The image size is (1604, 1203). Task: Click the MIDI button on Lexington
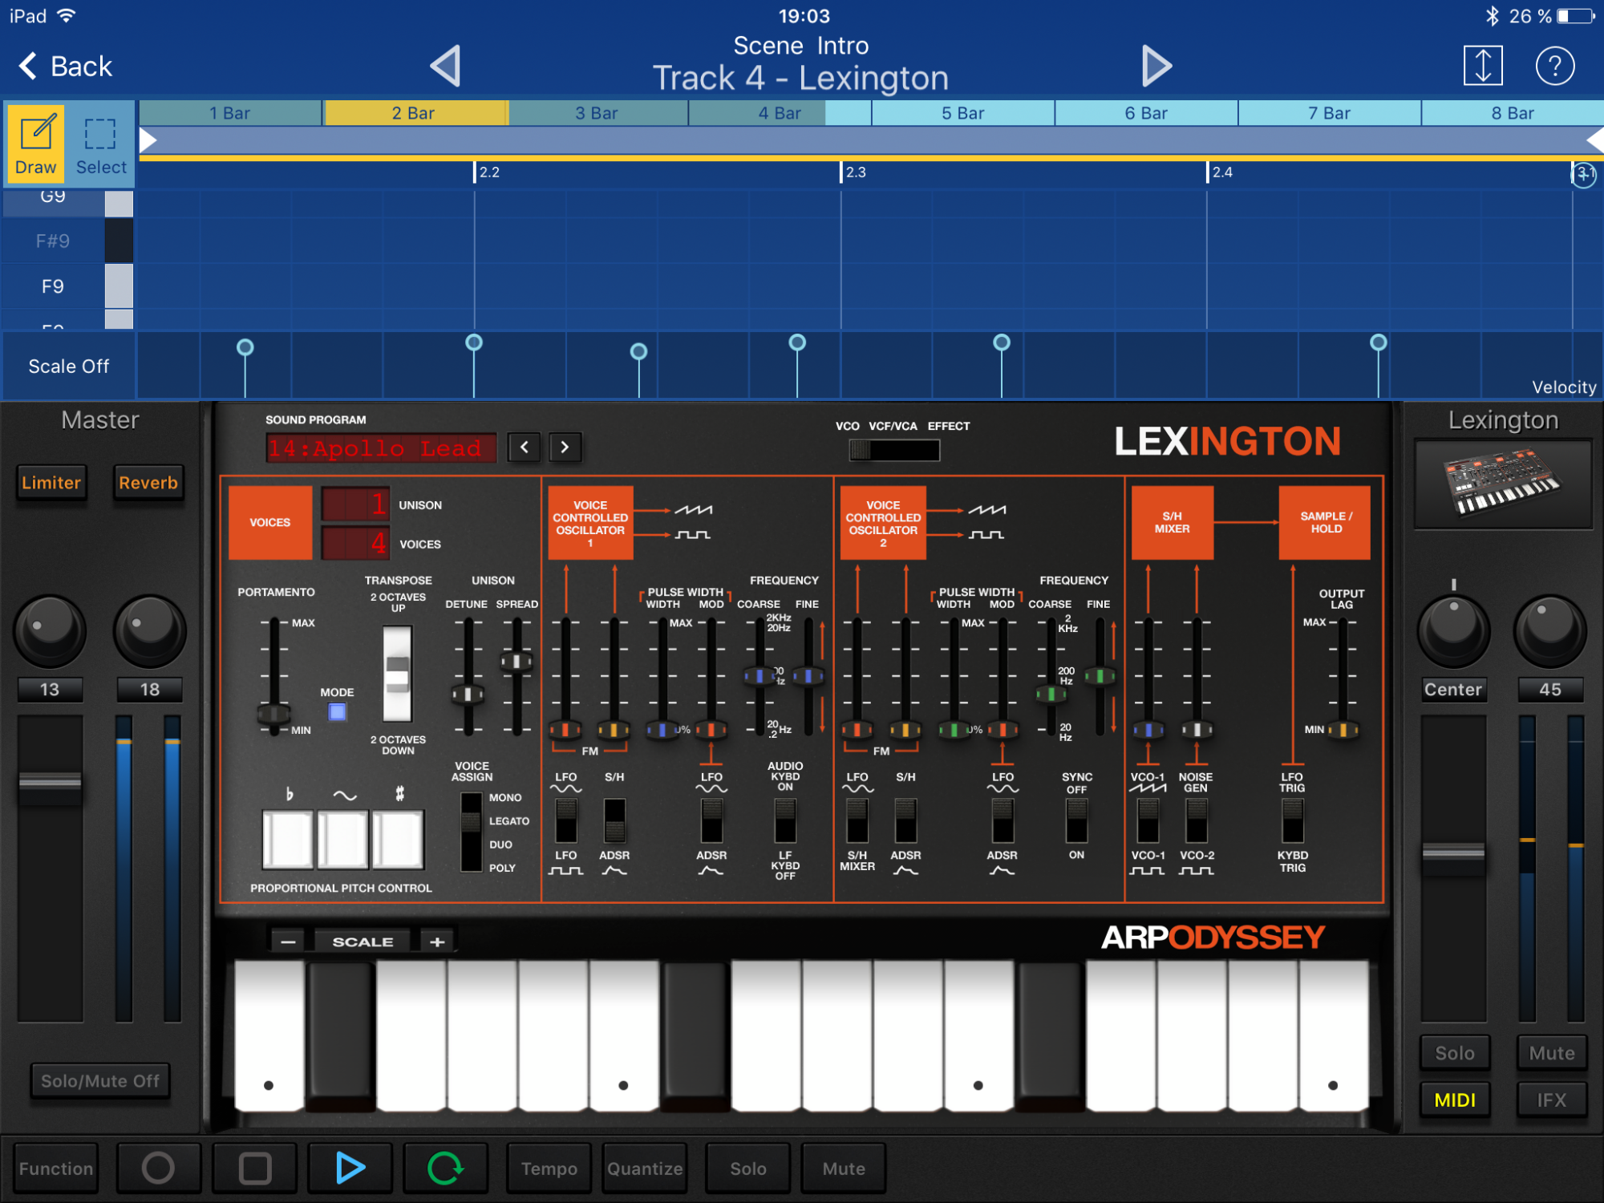tap(1454, 1100)
